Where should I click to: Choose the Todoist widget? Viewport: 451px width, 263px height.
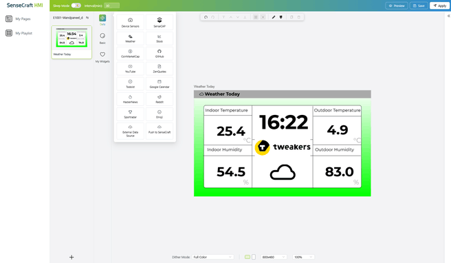tap(131, 84)
